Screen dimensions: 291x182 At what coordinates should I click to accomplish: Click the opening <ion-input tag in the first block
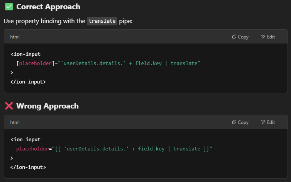point(25,54)
